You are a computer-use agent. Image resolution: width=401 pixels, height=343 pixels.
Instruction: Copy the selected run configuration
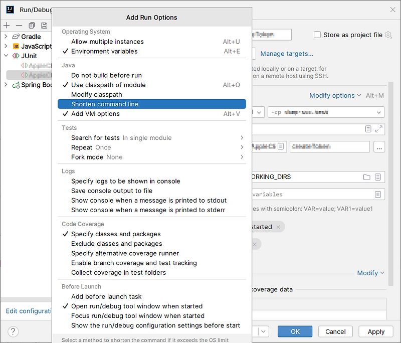pos(31,25)
